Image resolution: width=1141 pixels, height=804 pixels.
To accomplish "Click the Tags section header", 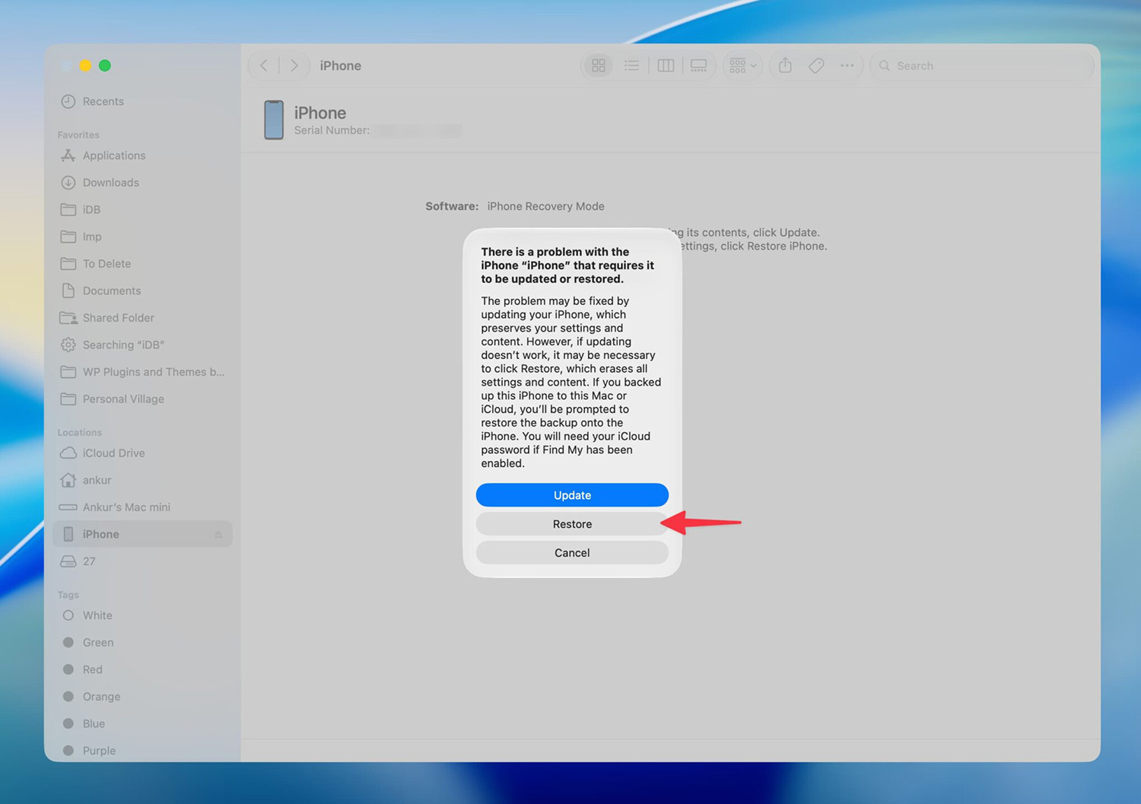I will tap(68, 595).
